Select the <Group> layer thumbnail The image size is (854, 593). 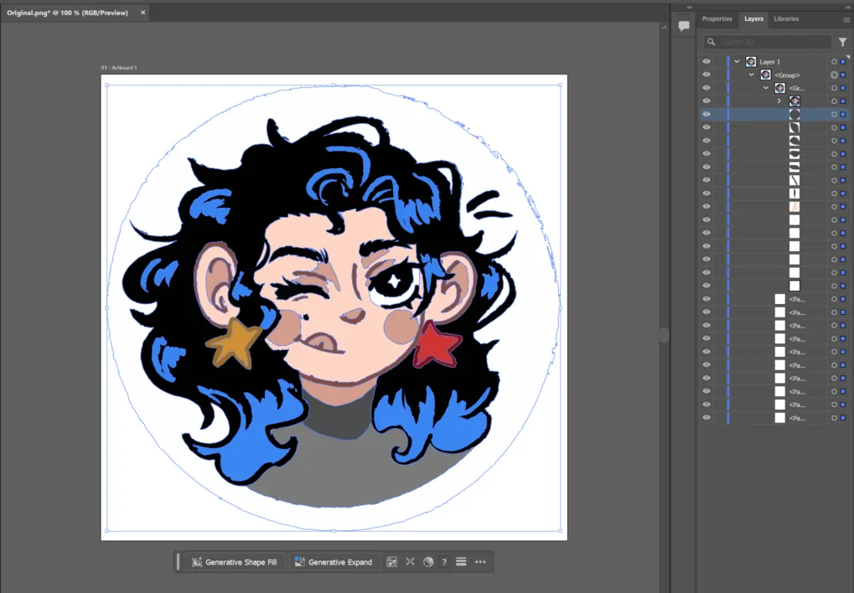[766, 75]
